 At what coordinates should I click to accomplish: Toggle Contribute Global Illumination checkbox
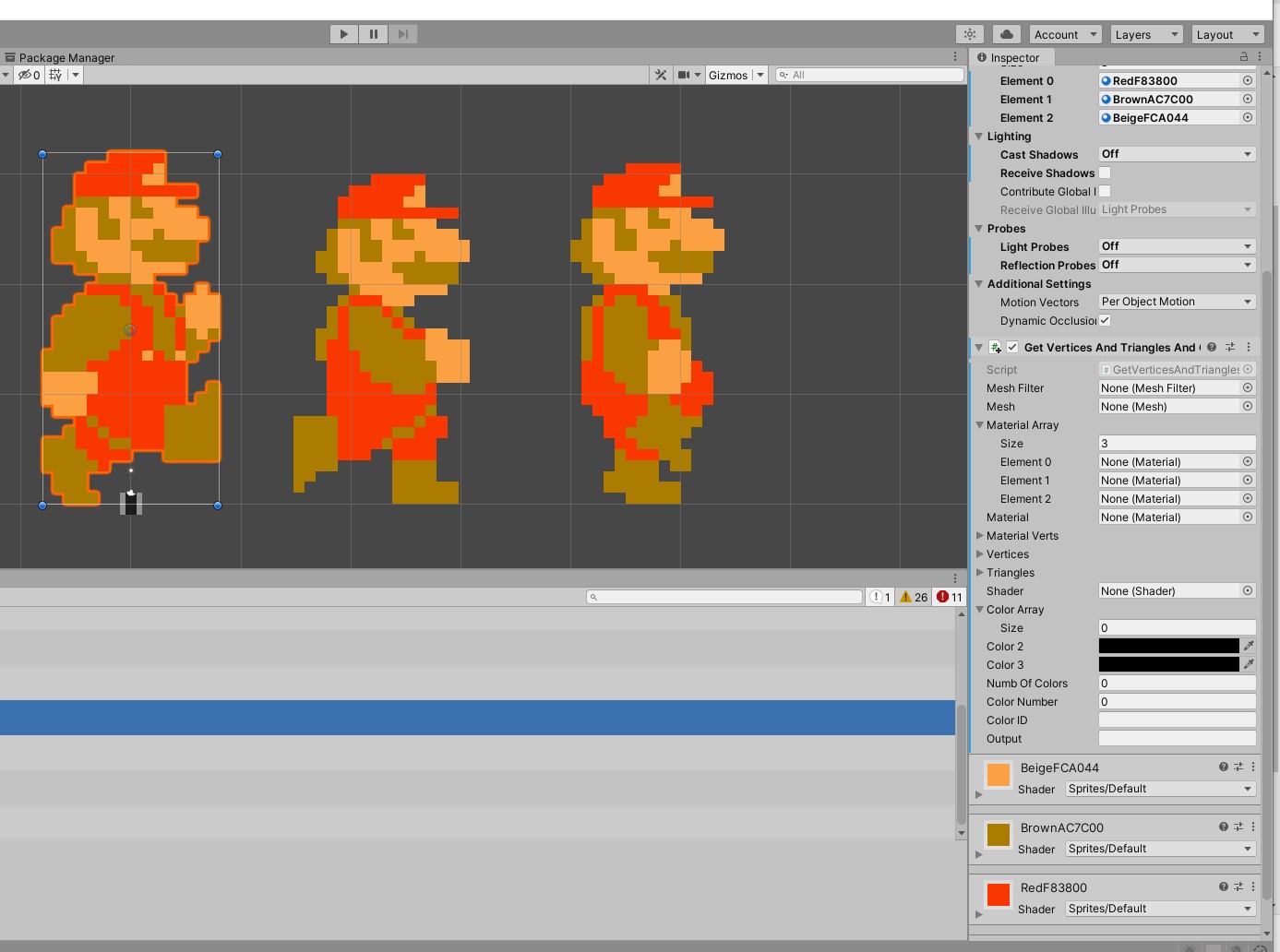pos(1105,191)
